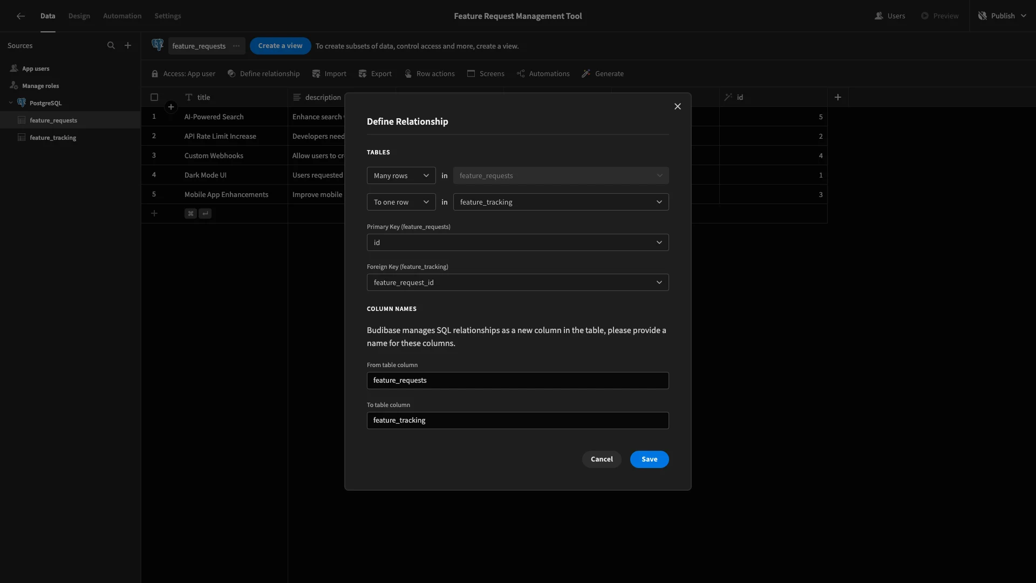
Task: Open Generate toolbar item
Action: [x=603, y=74]
